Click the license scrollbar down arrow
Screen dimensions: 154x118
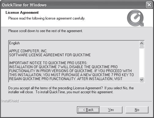pos(142,79)
